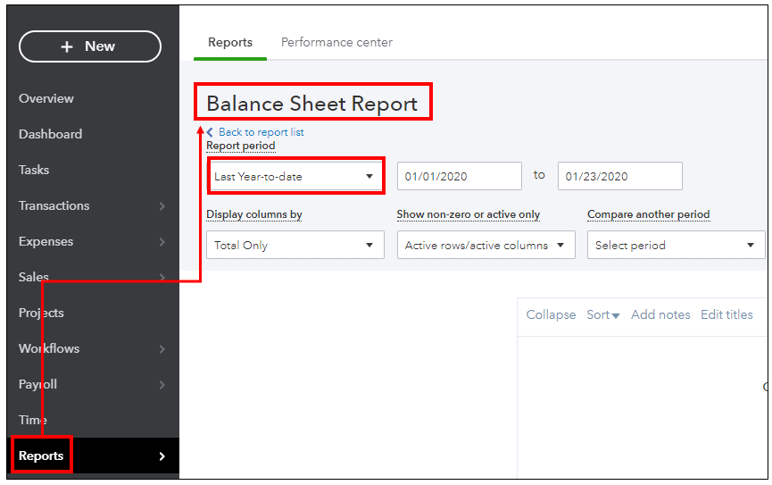
Task: Click Edit titles button
Action: (726, 314)
